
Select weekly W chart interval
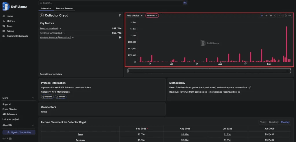point(266,16)
